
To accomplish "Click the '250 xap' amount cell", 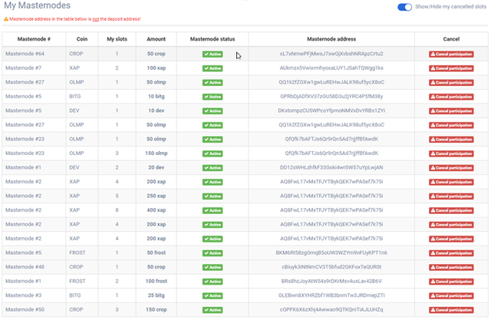I will 156,196.
